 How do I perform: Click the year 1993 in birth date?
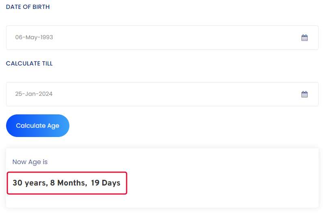click(47, 37)
